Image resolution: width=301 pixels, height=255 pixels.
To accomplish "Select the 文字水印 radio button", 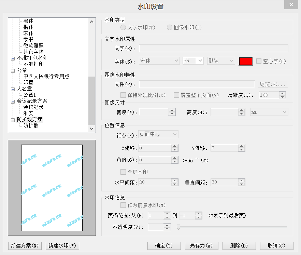I will (123, 27).
